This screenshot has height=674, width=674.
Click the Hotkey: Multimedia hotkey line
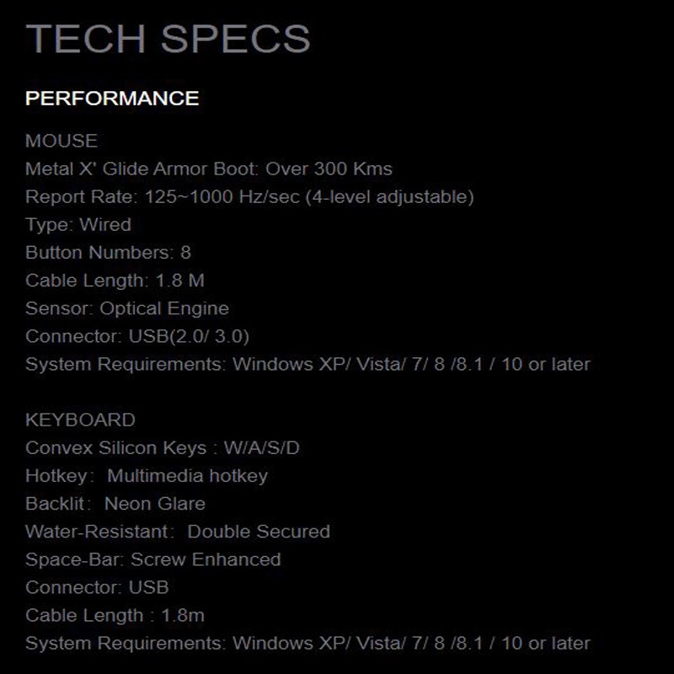[x=147, y=476]
